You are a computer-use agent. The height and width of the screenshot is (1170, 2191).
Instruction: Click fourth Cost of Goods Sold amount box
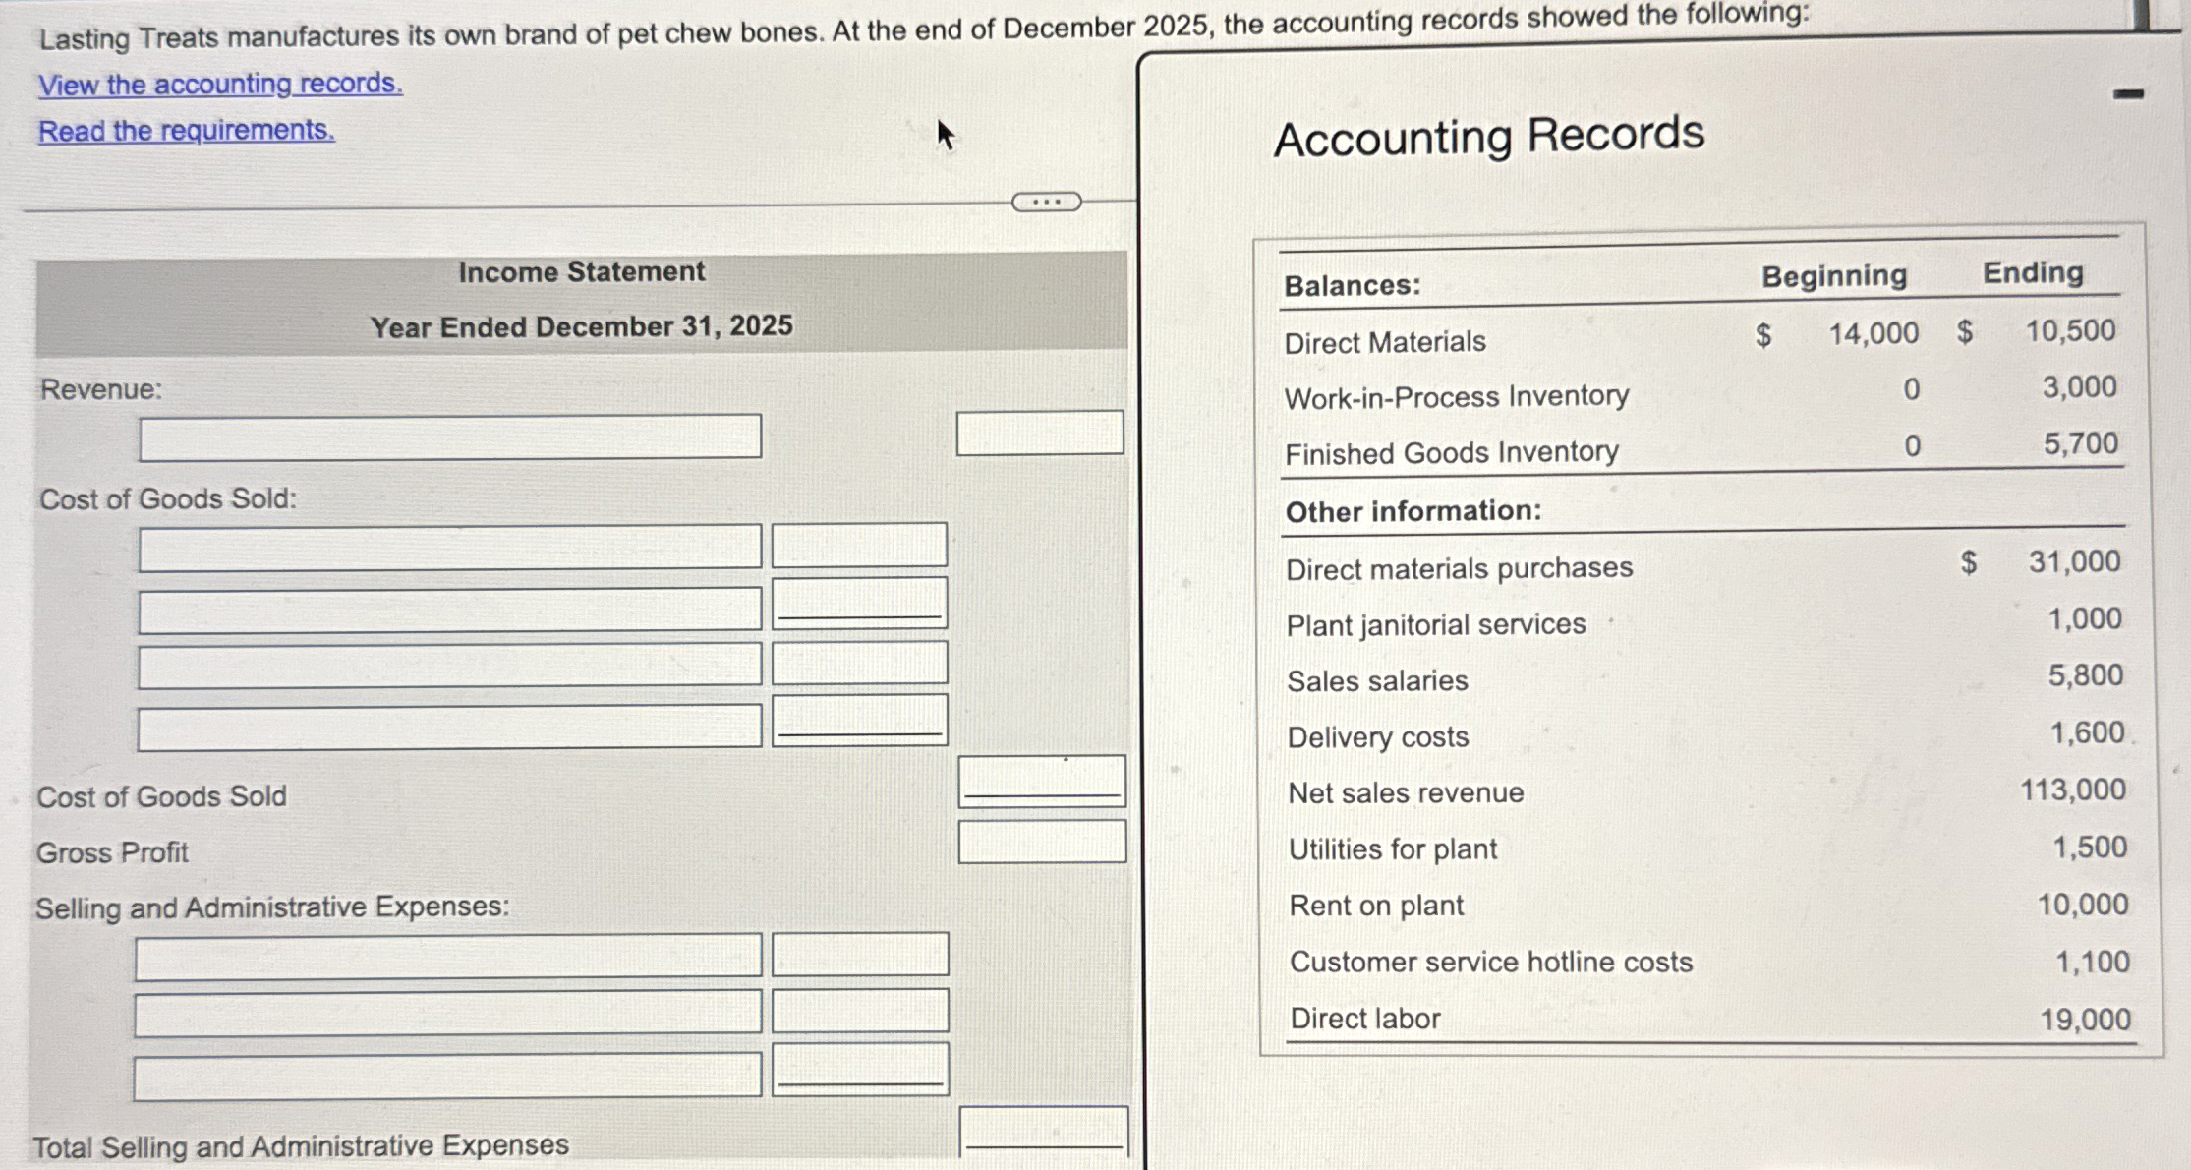[x=859, y=720]
